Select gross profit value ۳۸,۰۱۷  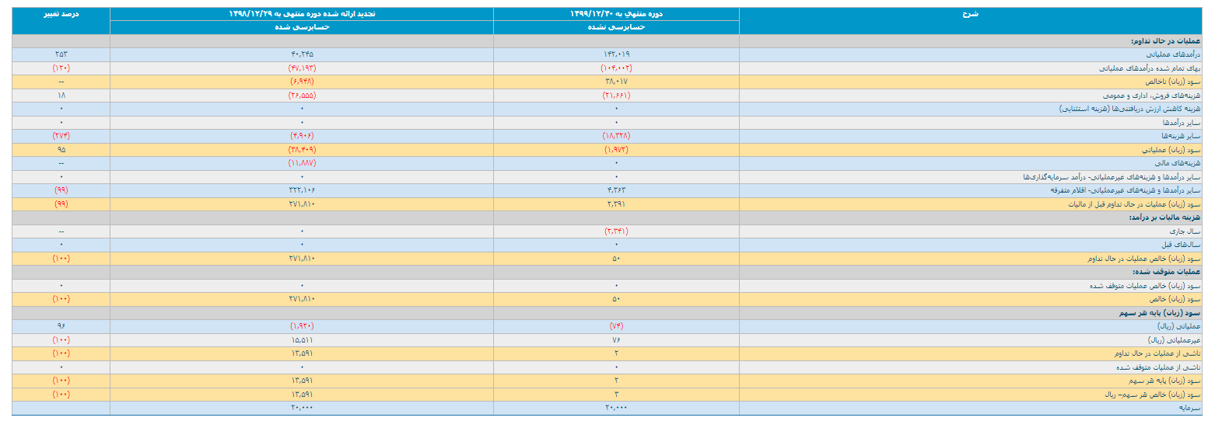coord(615,81)
